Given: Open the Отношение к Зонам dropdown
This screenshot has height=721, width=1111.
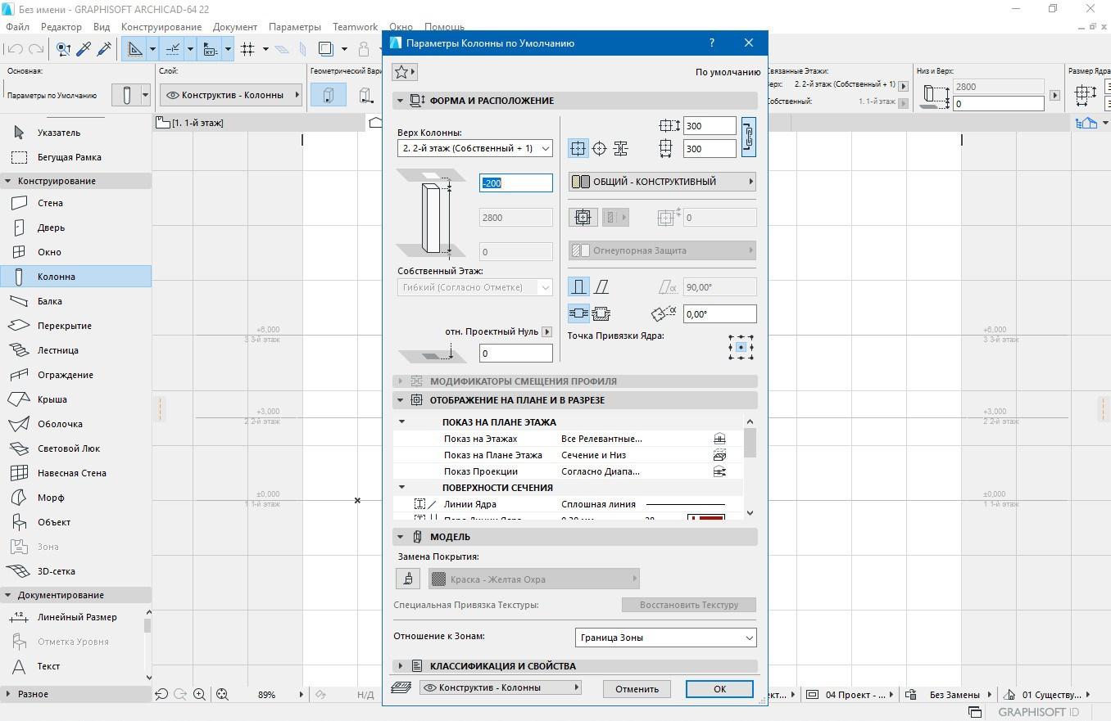Looking at the screenshot, I should [665, 638].
